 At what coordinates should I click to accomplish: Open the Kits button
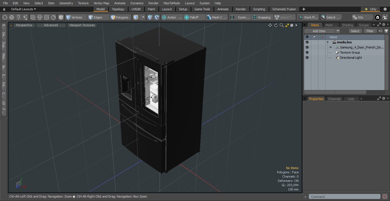tap(362, 17)
